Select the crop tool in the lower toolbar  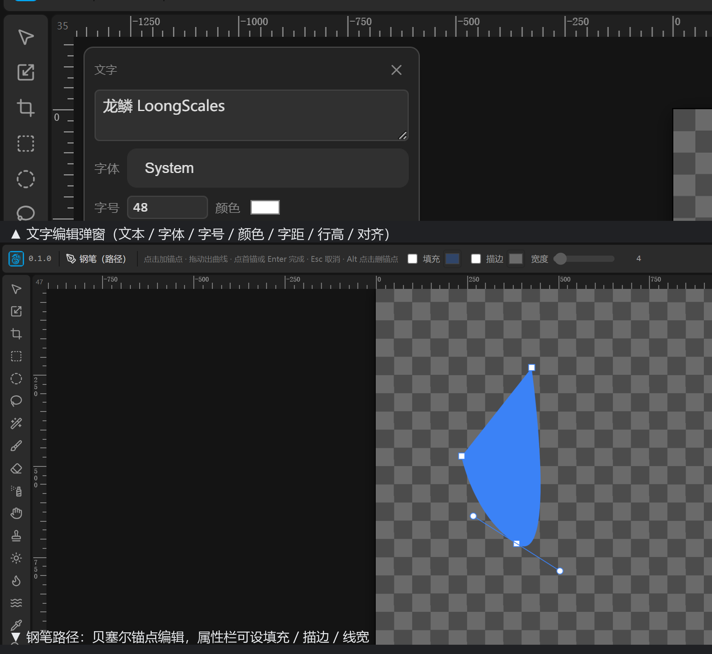coord(16,334)
